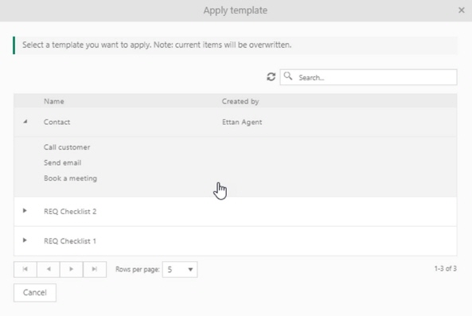Go to previous page of results
472x316 pixels.
tap(49, 269)
